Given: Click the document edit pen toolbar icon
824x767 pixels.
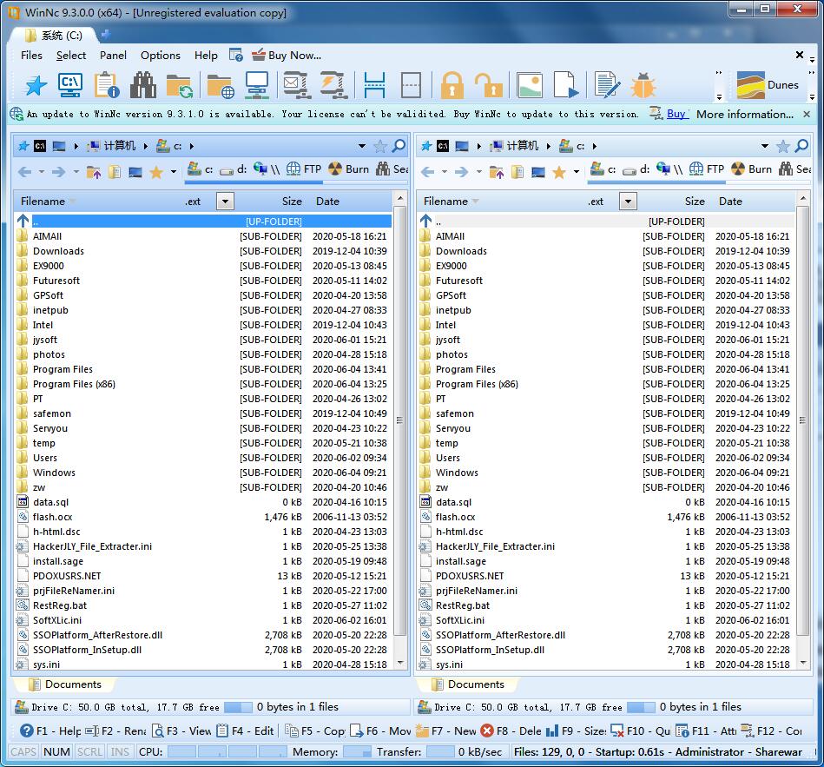Looking at the screenshot, I should coord(608,85).
